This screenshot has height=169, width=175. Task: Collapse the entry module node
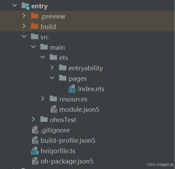tap(15, 5)
